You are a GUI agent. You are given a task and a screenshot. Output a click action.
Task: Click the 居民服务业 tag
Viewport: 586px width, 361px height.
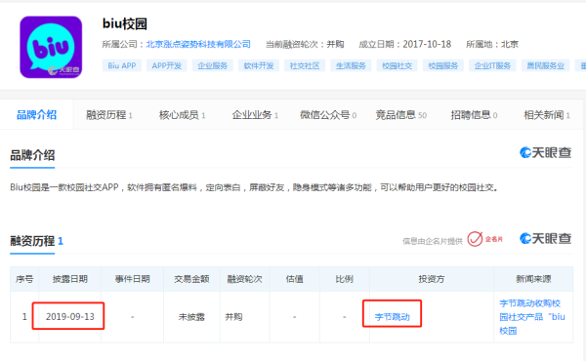click(546, 65)
